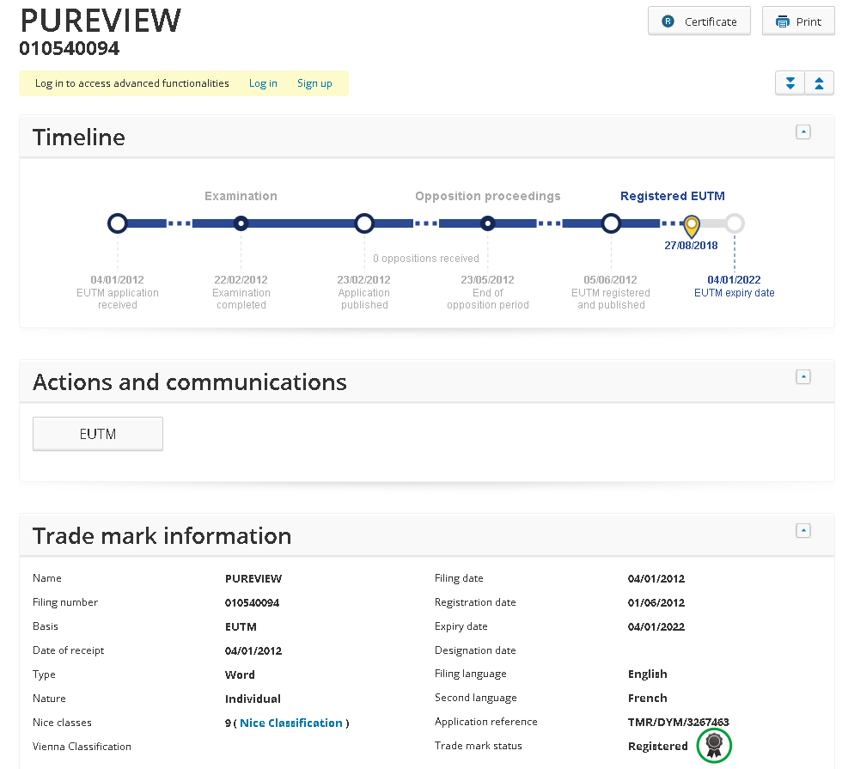Image resolution: width=842 pixels, height=769 pixels.
Task: Click the Nature value Individual
Action: tap(253, 699)
